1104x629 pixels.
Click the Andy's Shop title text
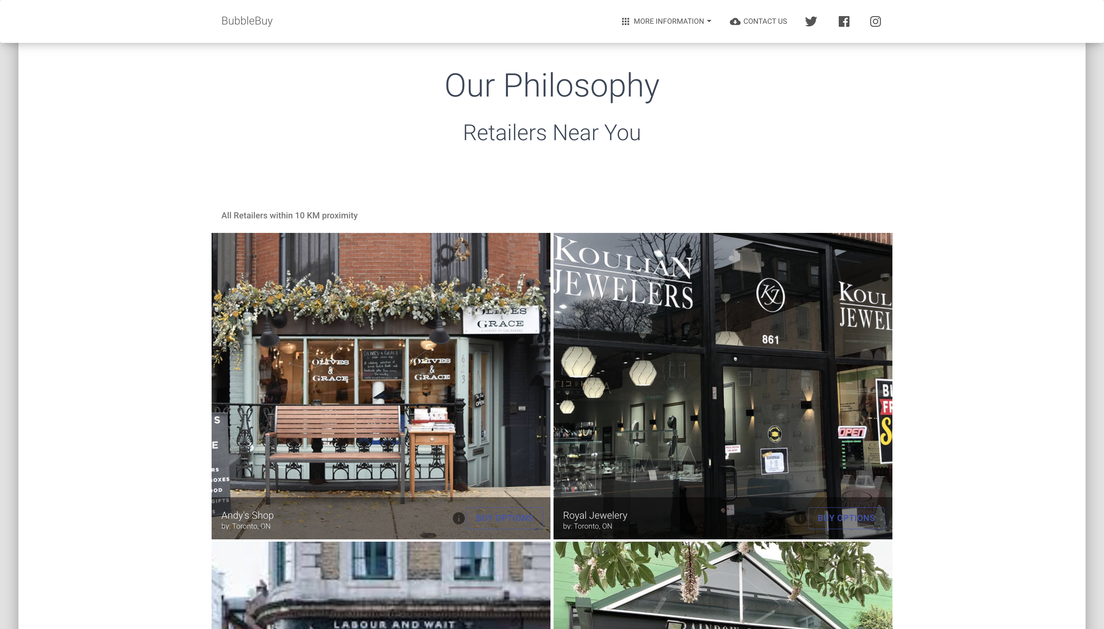(x=247, y=515)
